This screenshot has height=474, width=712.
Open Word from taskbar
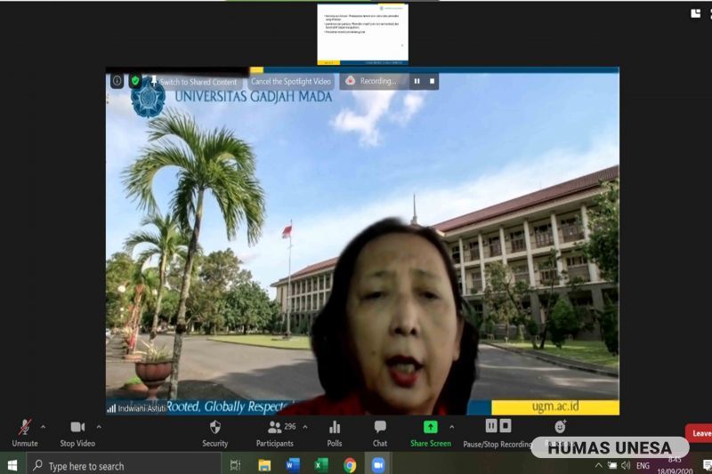coord(293,465)
